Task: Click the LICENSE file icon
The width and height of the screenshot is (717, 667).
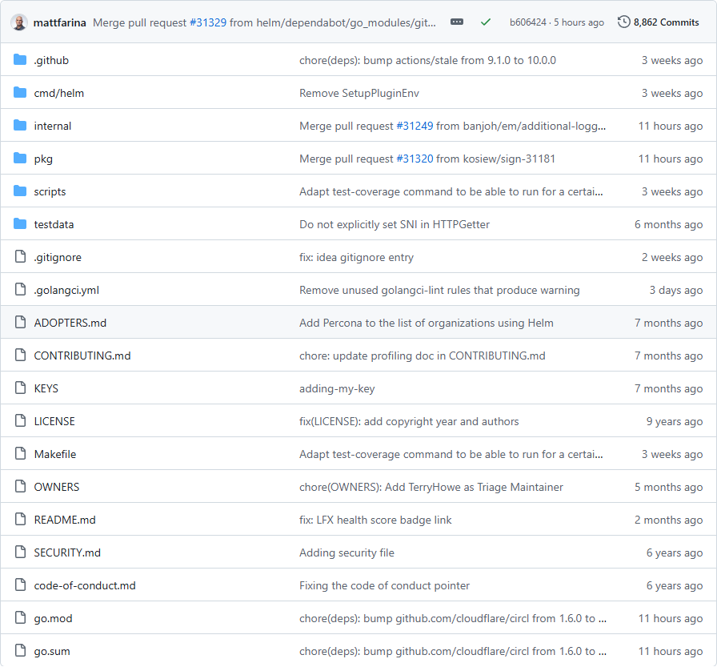Action: click(x=20, y=421)
